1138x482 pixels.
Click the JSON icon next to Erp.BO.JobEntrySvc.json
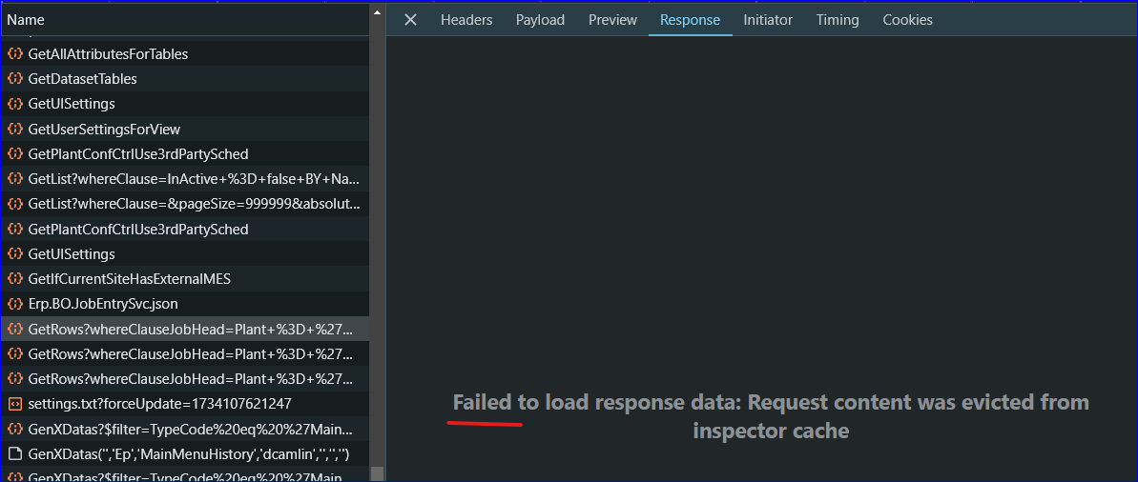tap(13, 304)
